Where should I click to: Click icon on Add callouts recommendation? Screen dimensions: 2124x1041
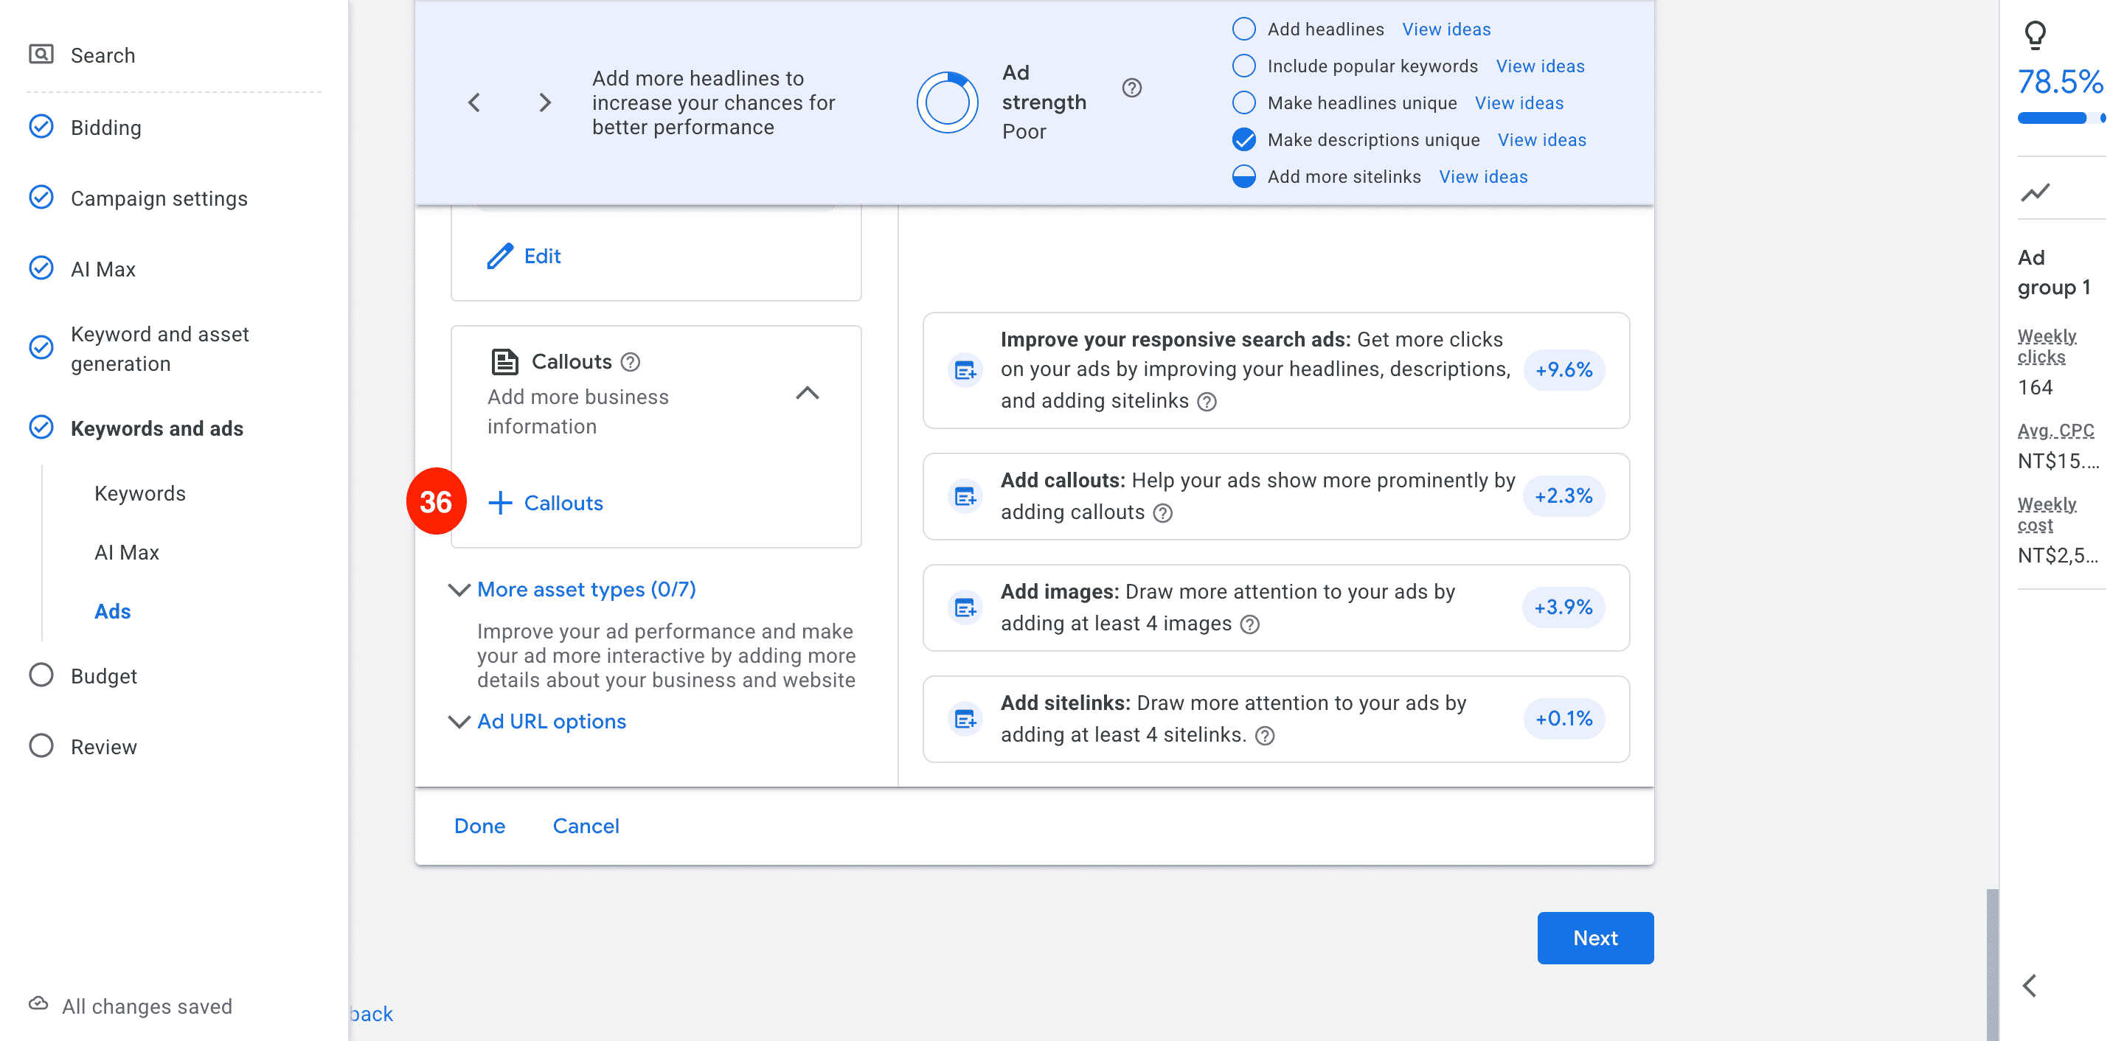tap(965, 496)
